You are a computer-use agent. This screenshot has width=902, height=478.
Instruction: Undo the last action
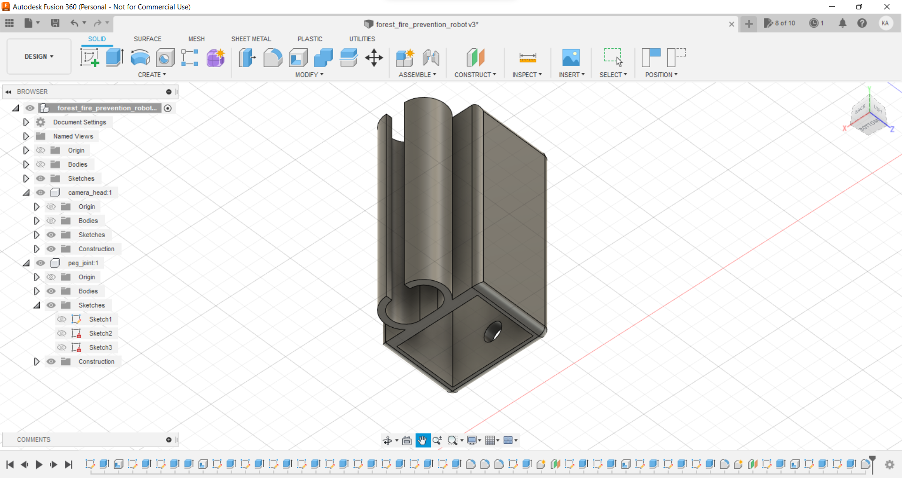pyautogui.click(x=74, y=23)
